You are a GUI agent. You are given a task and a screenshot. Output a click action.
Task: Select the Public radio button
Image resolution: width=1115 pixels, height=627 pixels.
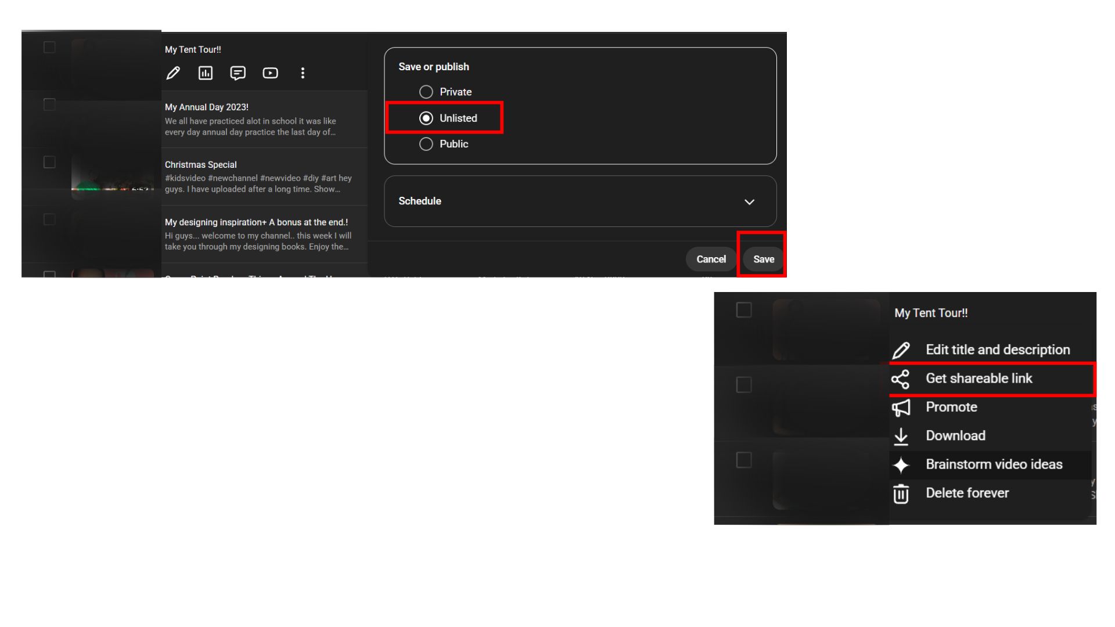click(x=426, y=143)
